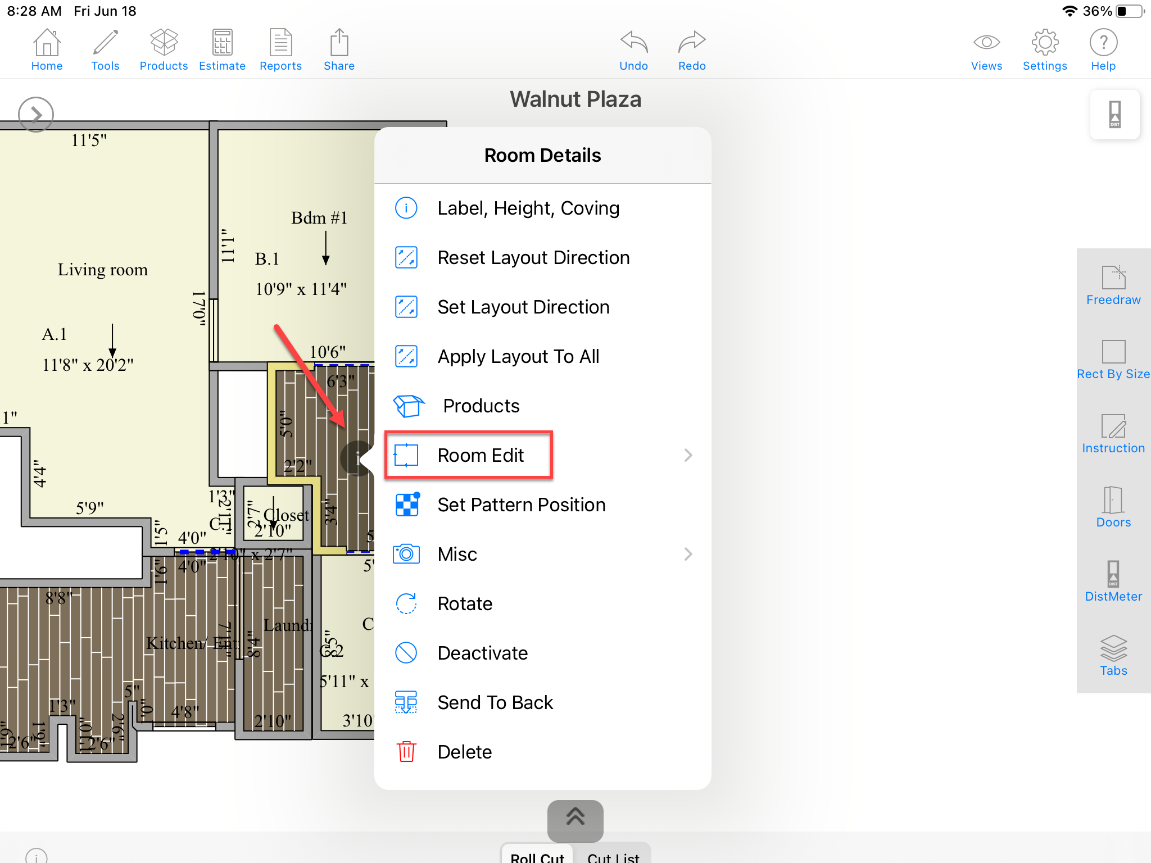Screen dimensions: 1151x863
Task: Delete the room via trash entry
Action: coord(464,752)
